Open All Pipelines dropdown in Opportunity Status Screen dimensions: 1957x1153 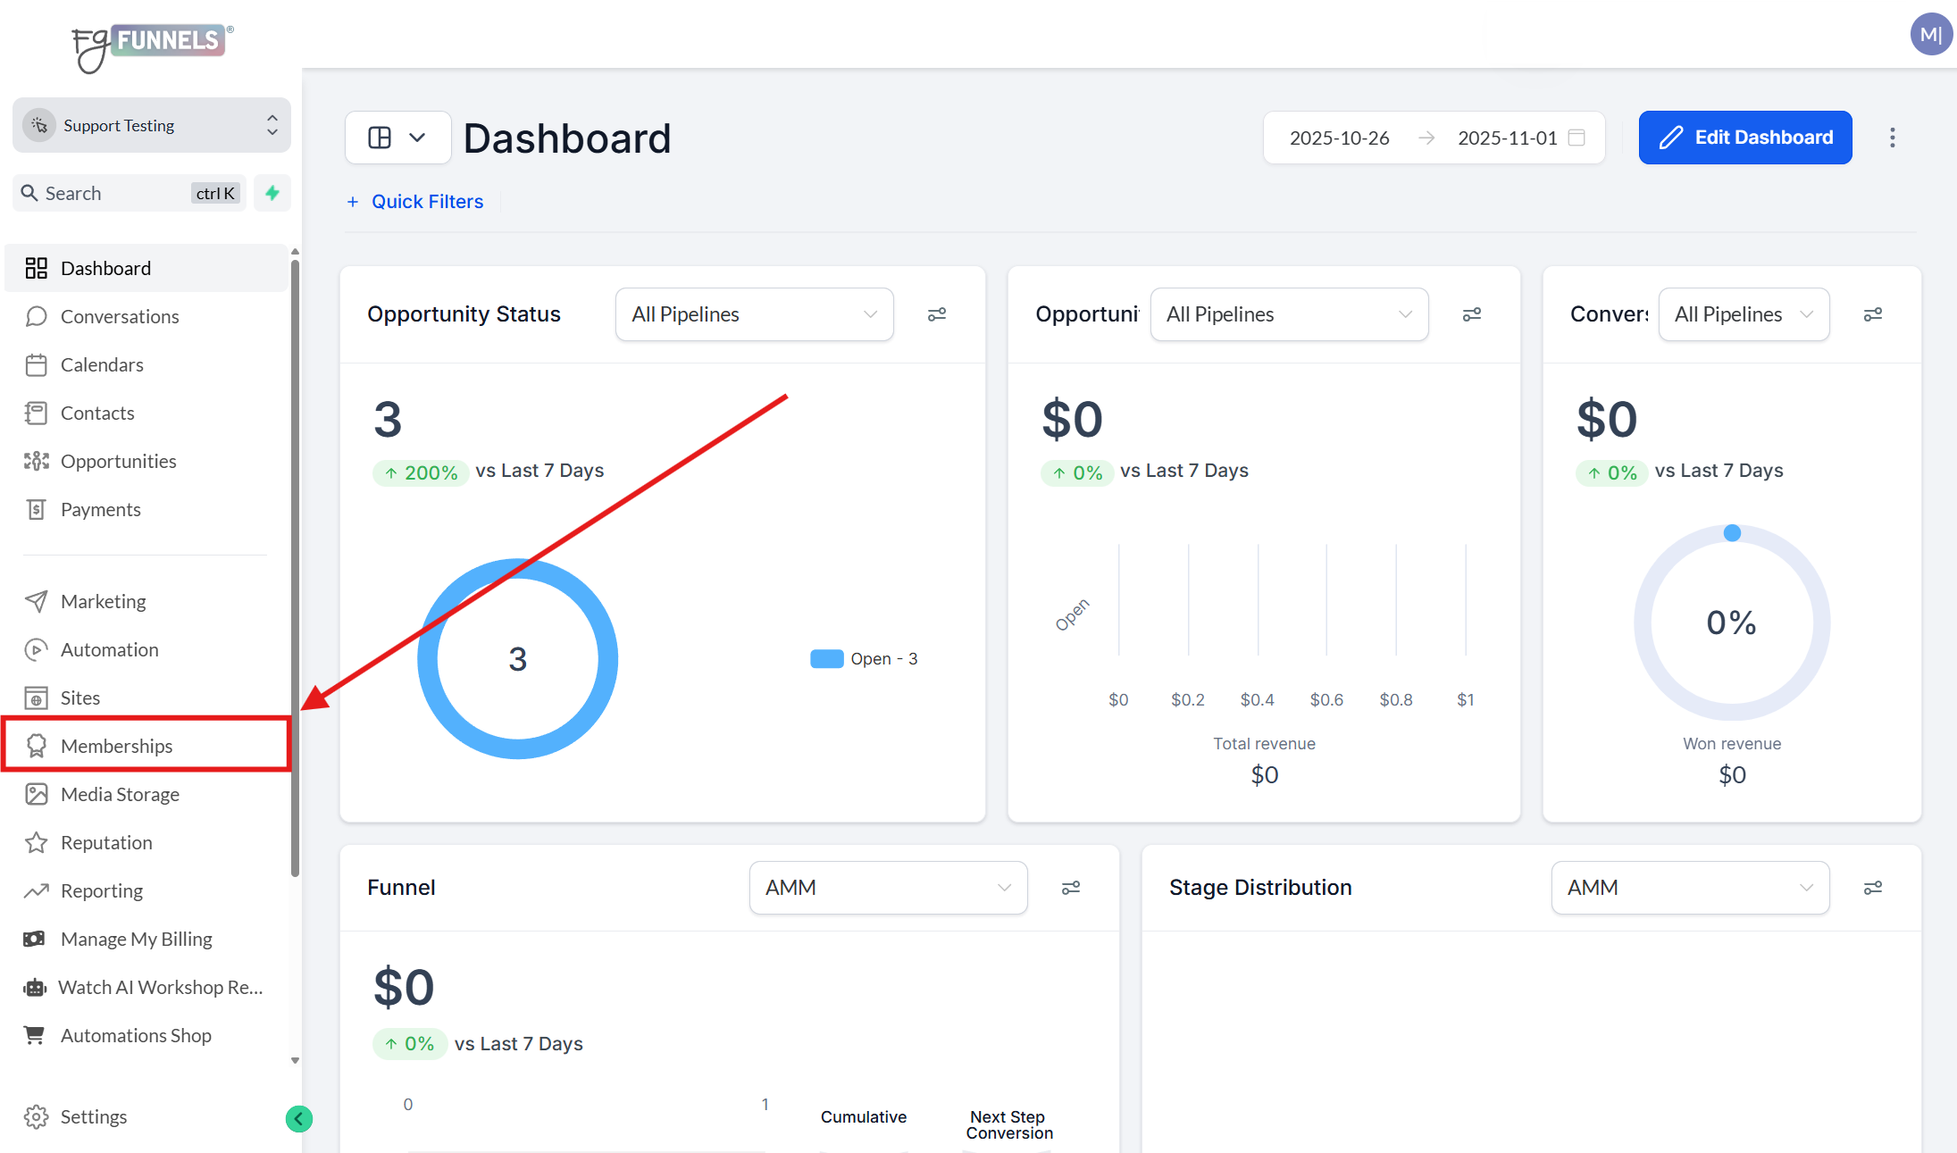(x=754, y=314)
